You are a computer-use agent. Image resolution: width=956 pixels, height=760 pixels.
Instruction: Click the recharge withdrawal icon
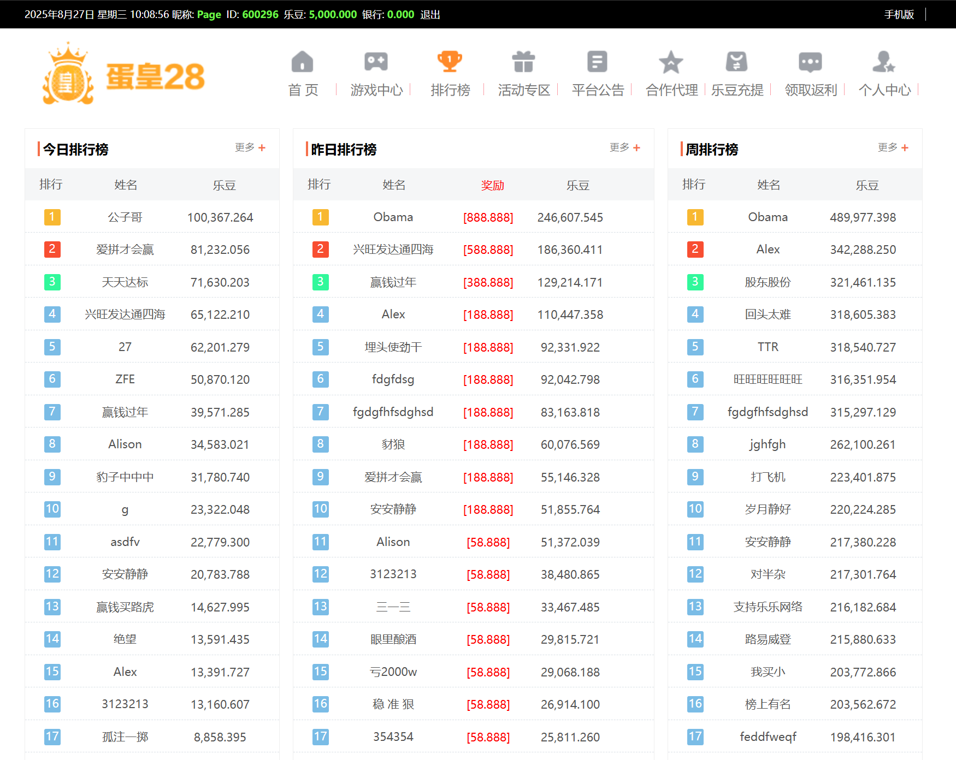click(736, 62)
